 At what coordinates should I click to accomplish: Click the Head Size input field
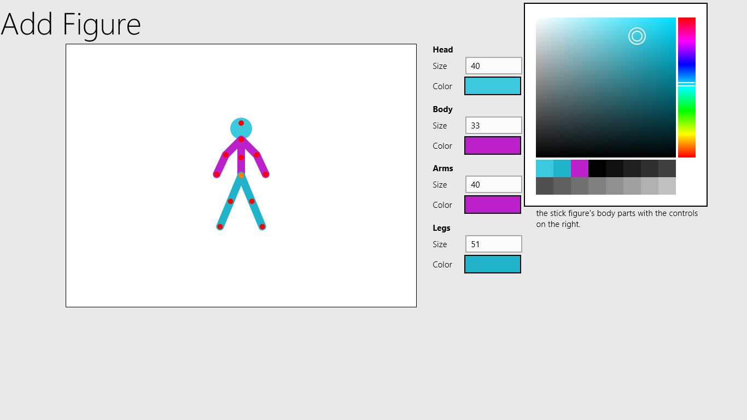(493, 66)
